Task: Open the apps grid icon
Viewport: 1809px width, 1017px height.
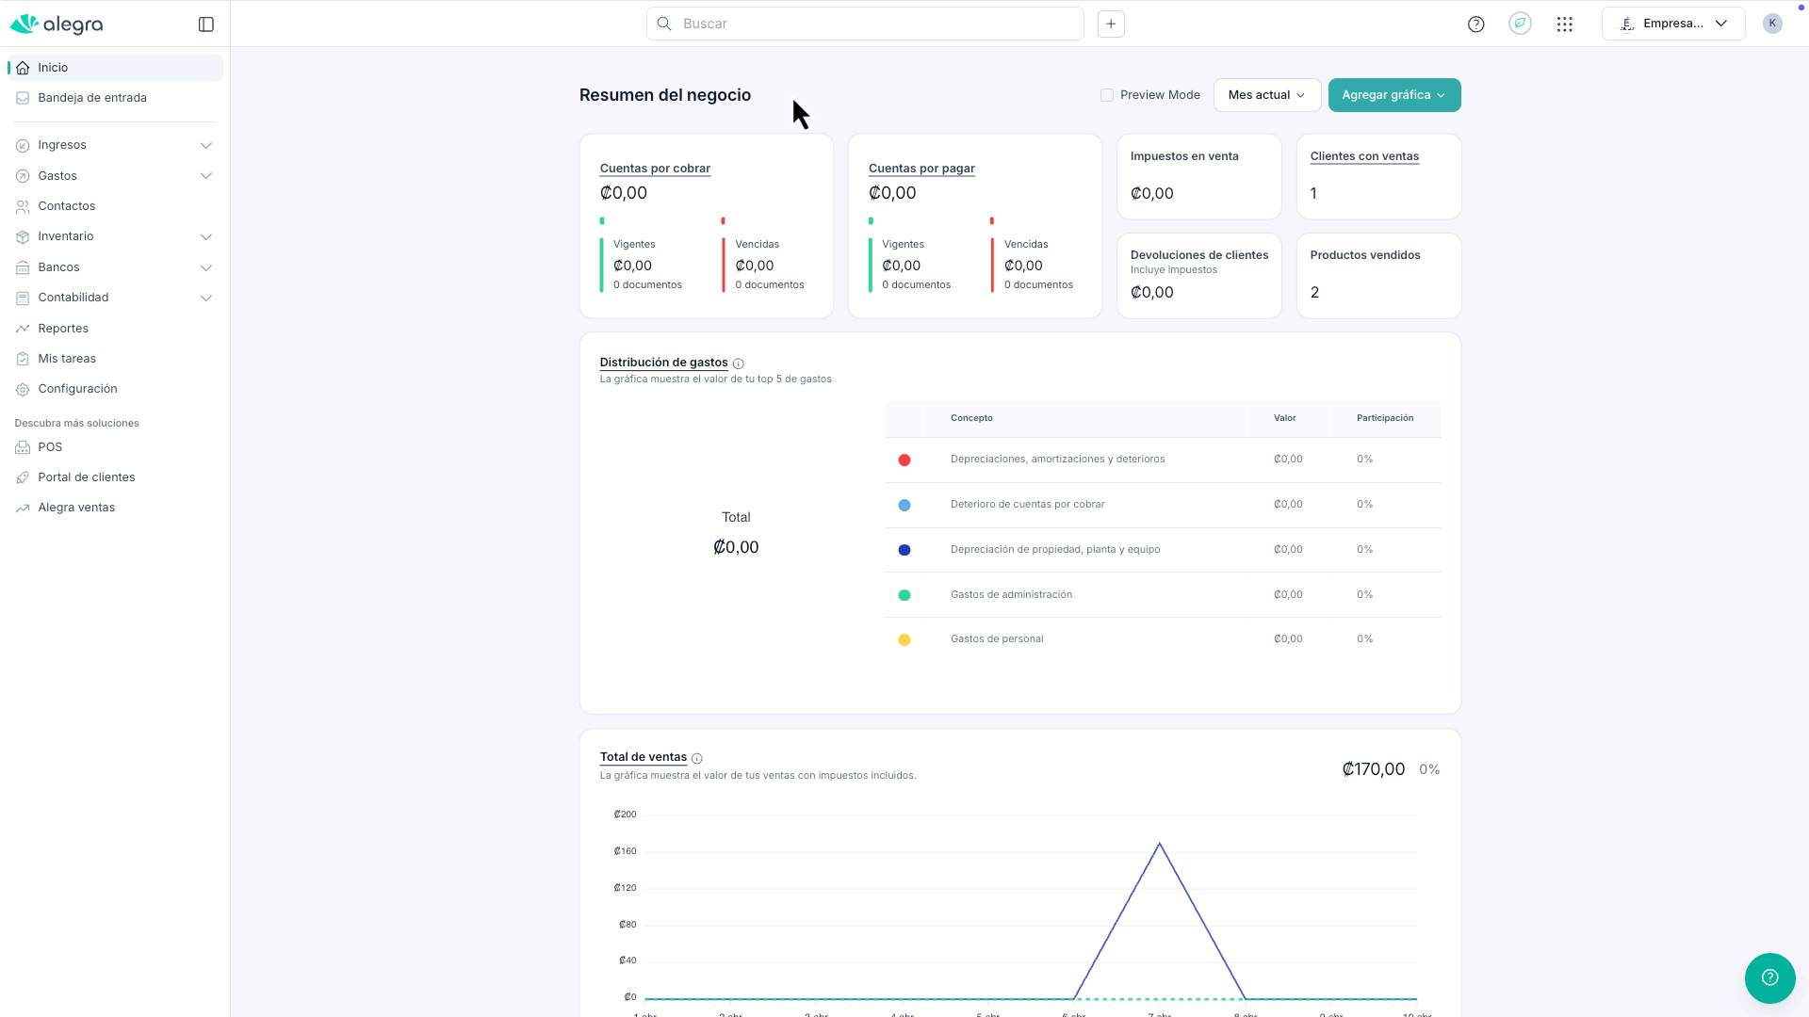Action: 1564,24
